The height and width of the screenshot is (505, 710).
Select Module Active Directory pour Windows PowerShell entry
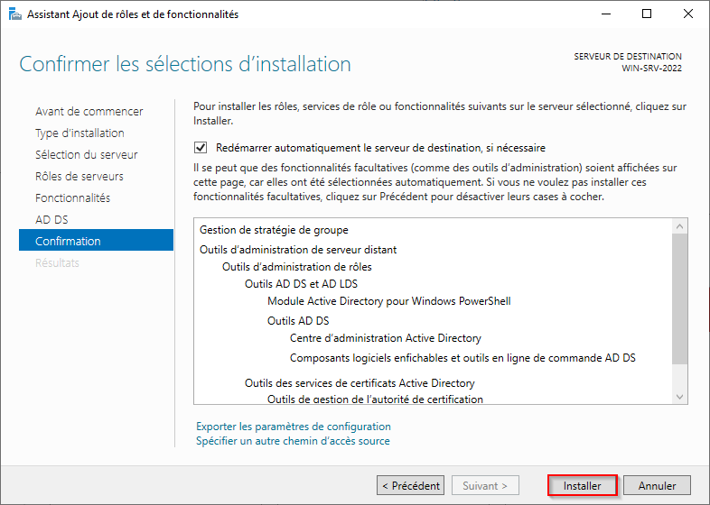(x=389, y=301)
